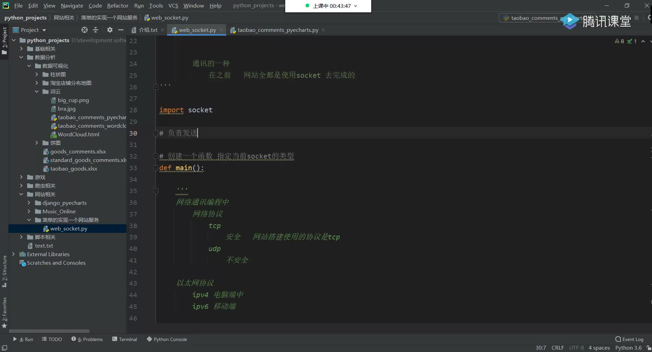
Task: Toggle fold for def main() at line 33
Action: pos(156,168)
